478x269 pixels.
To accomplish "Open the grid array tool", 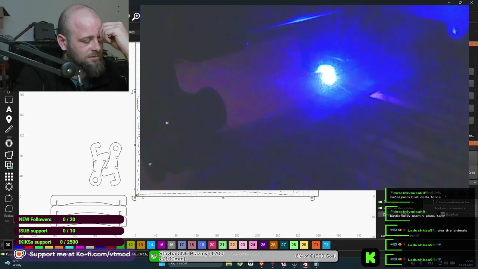I will (x=9, y=176).
